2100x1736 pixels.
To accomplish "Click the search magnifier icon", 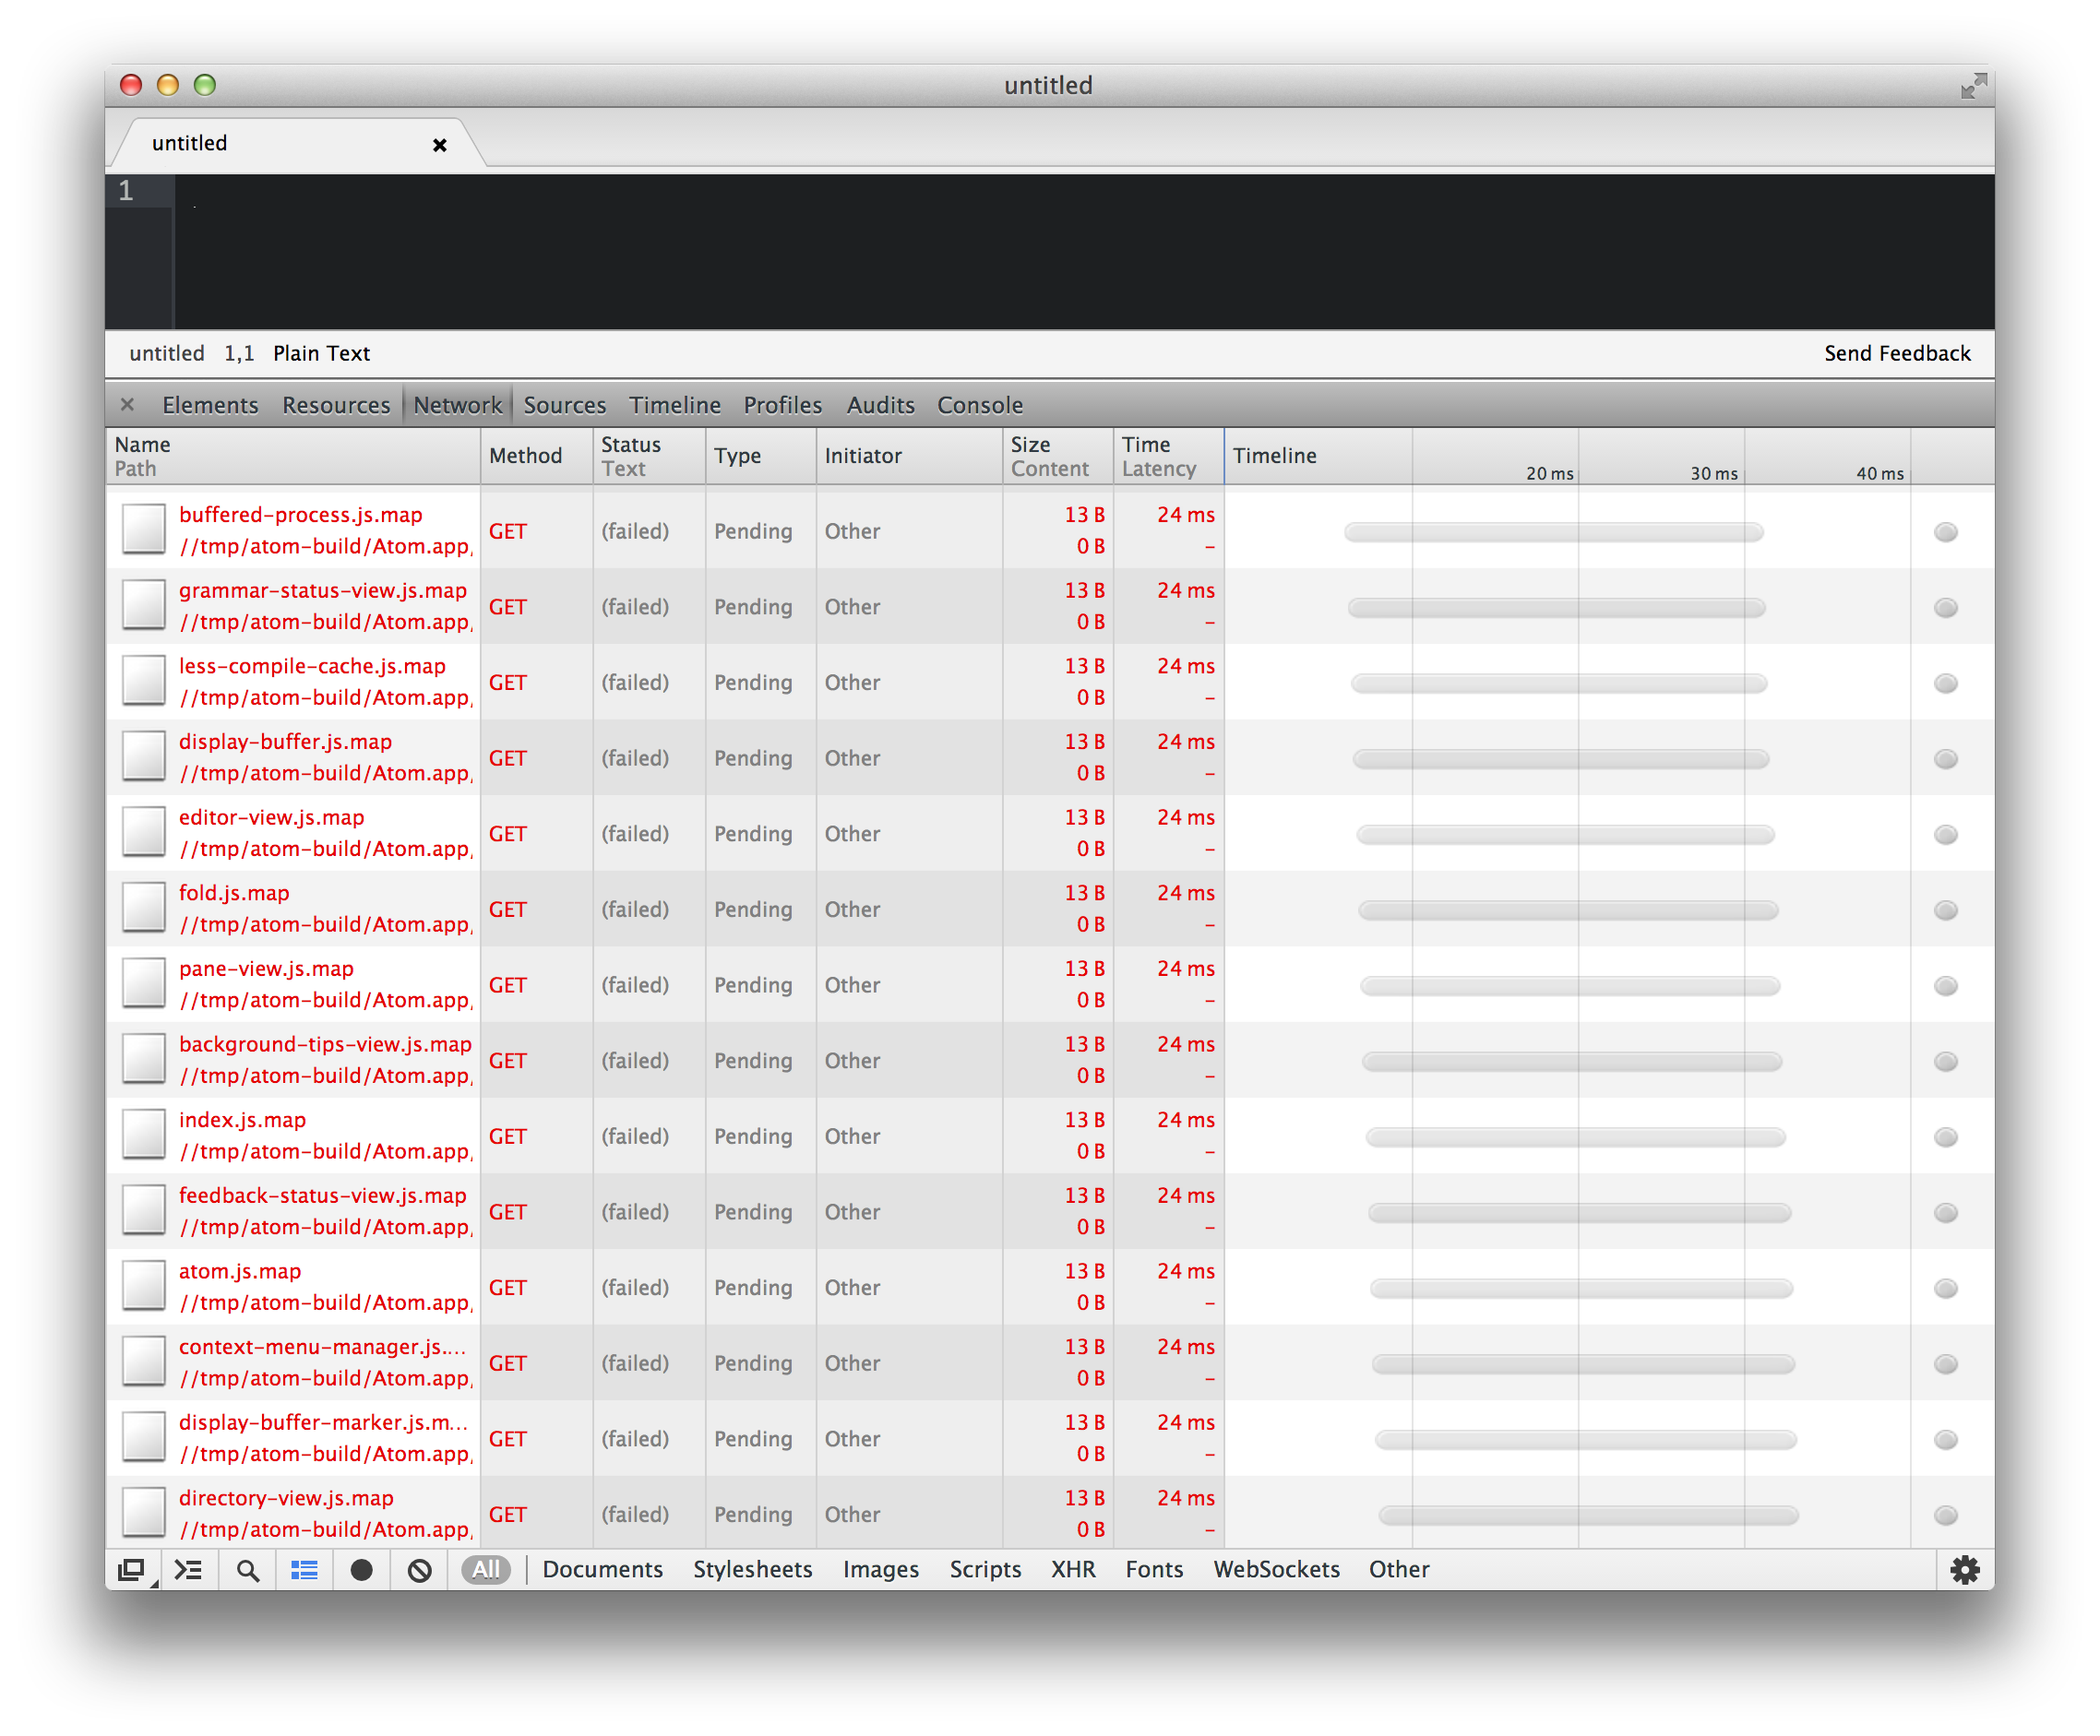I will click(x=247, y=1570).
